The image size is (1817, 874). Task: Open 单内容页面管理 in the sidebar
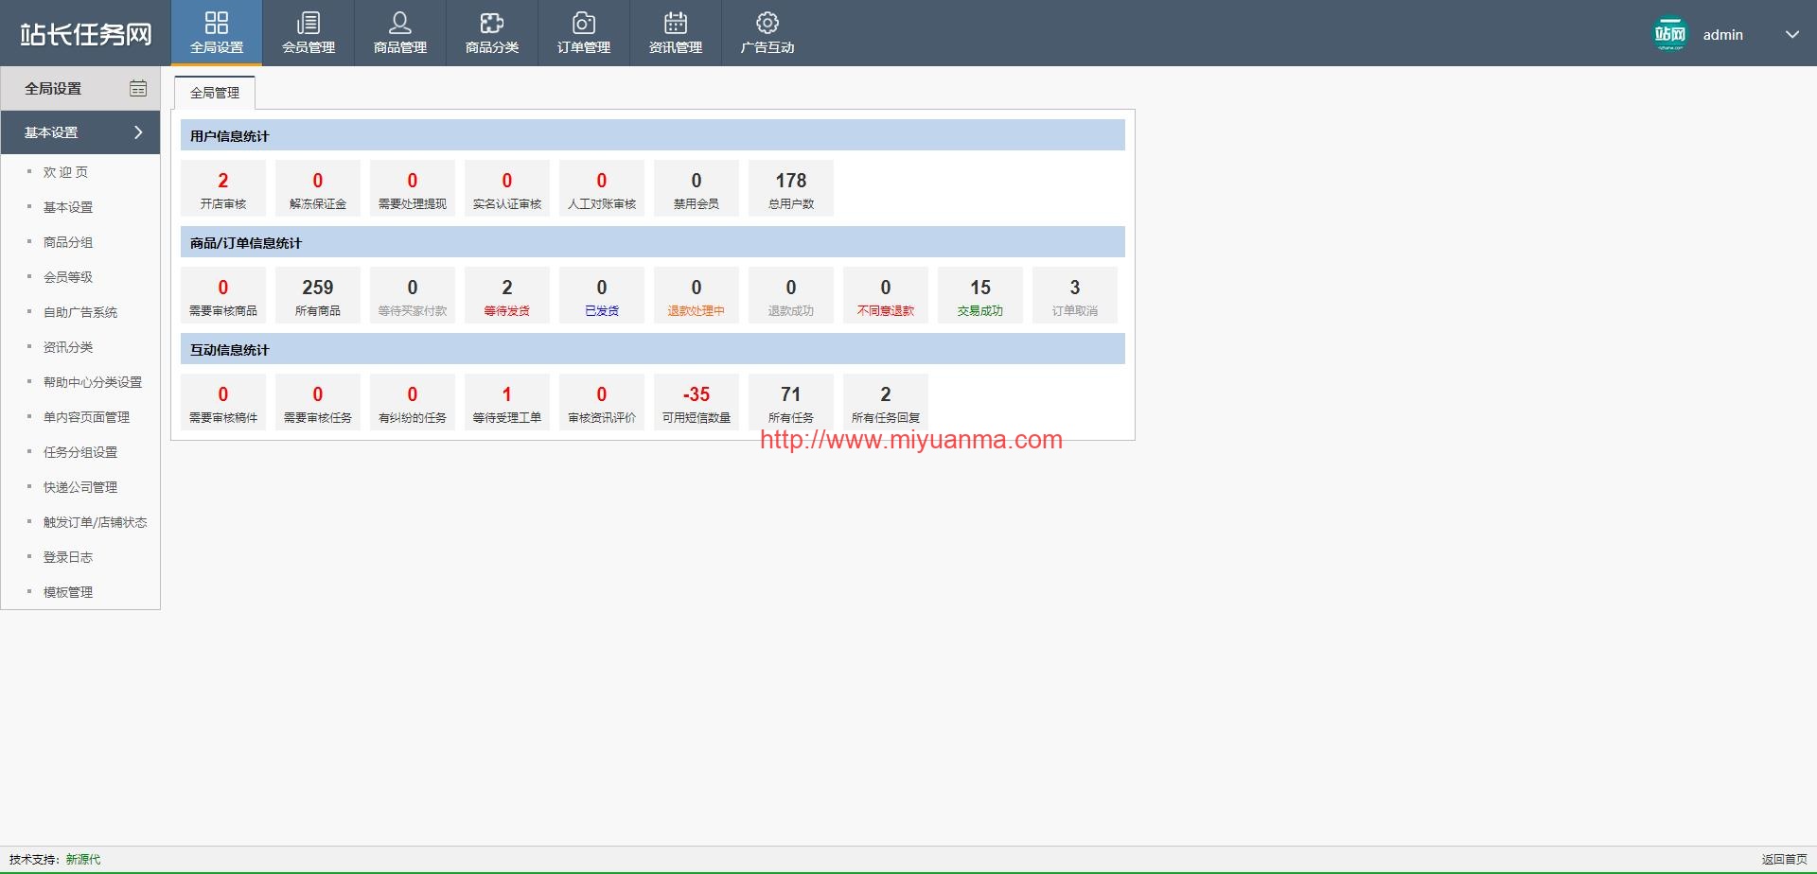pos(87,417)
